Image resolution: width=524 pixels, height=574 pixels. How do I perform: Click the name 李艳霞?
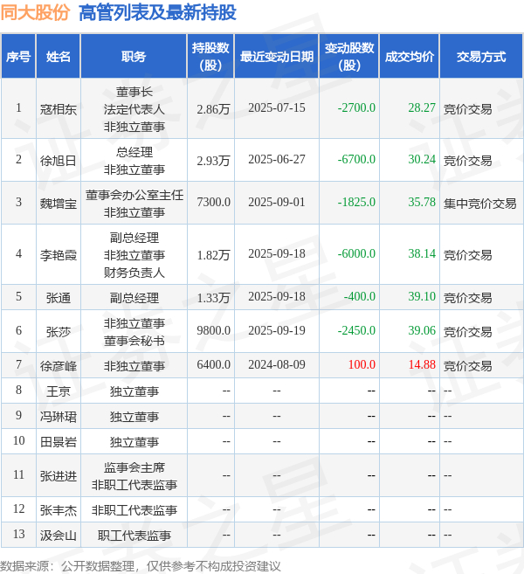(x=59, y=254)
